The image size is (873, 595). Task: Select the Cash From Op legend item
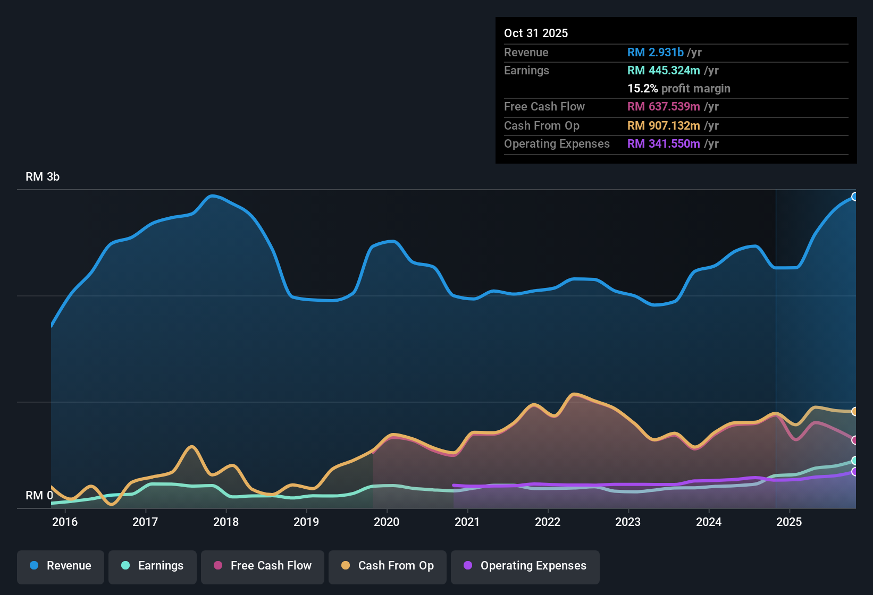[387, 566]
